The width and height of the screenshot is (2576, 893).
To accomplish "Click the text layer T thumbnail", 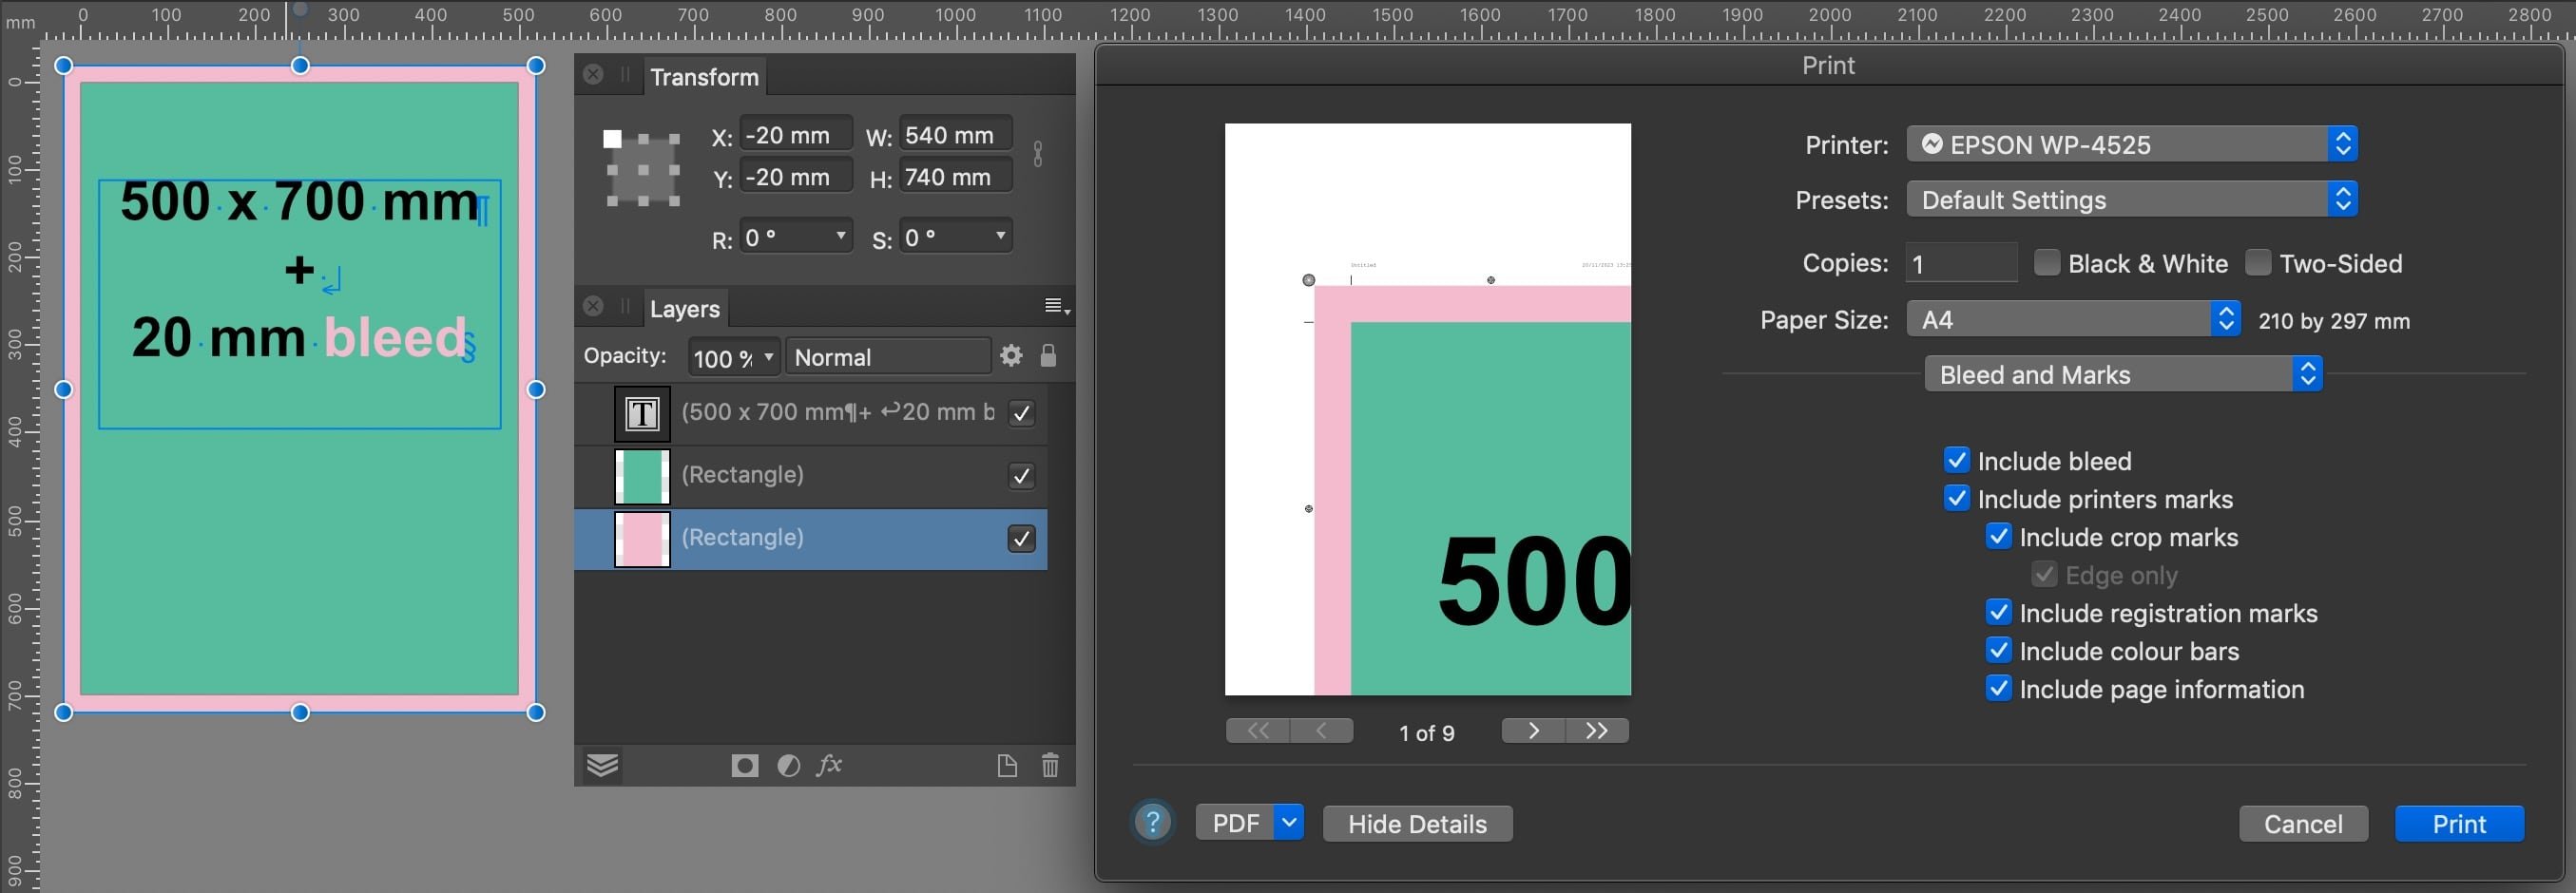I will (642, 413).
